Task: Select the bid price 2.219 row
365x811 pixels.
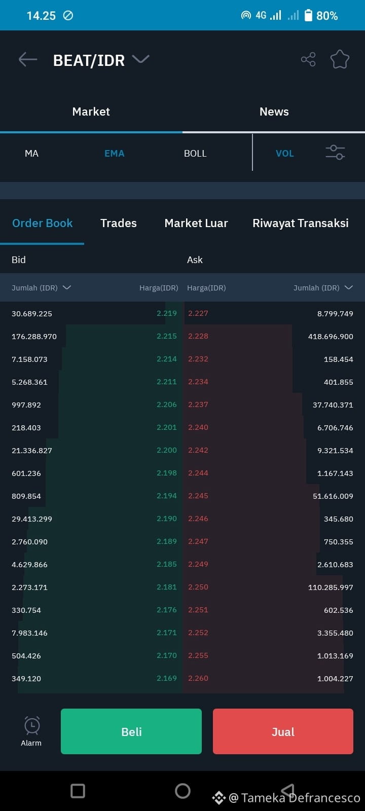Action: [91, 313]
